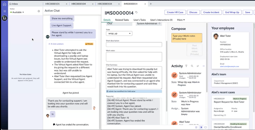Screen dimensions: 255x130
Task: Click the Discuss button
Action: pyautogui.click(x=193, y=12)
